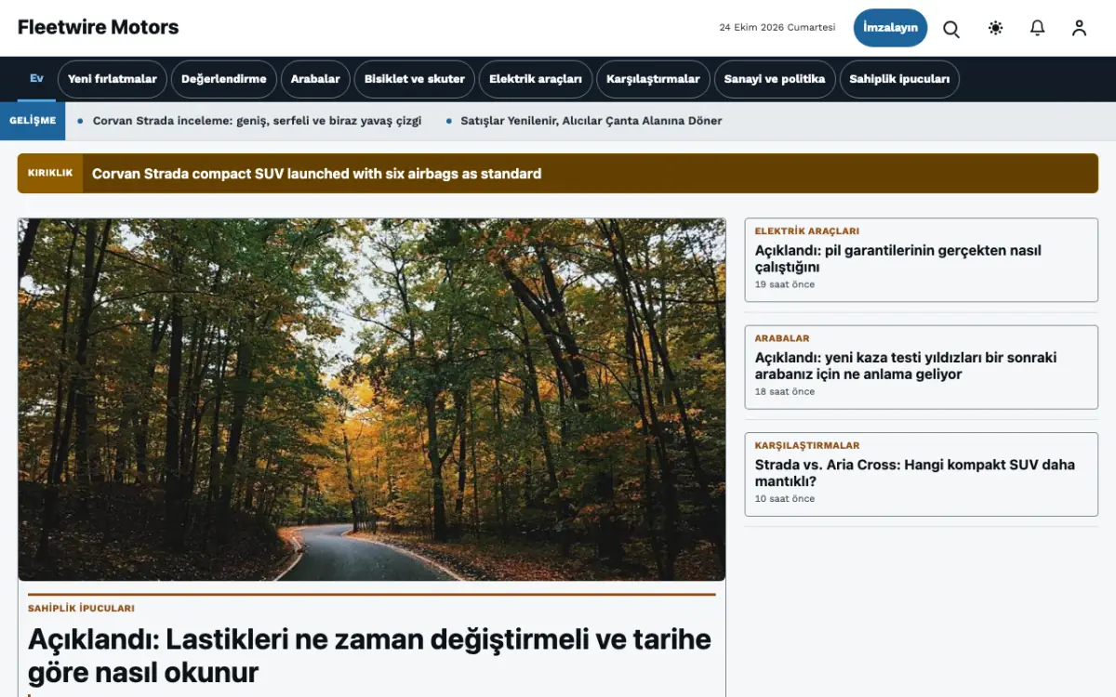Screen dimensions: 1116x697
Task: Select the Ev navigation tab
Action: [36, 79]
